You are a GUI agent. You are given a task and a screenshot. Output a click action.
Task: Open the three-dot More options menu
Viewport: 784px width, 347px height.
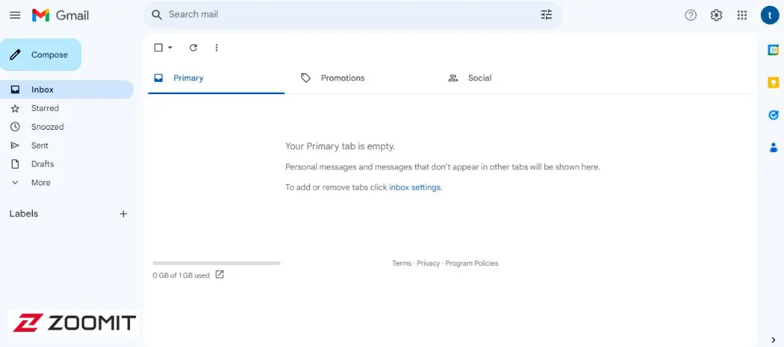tap(216, 48)
